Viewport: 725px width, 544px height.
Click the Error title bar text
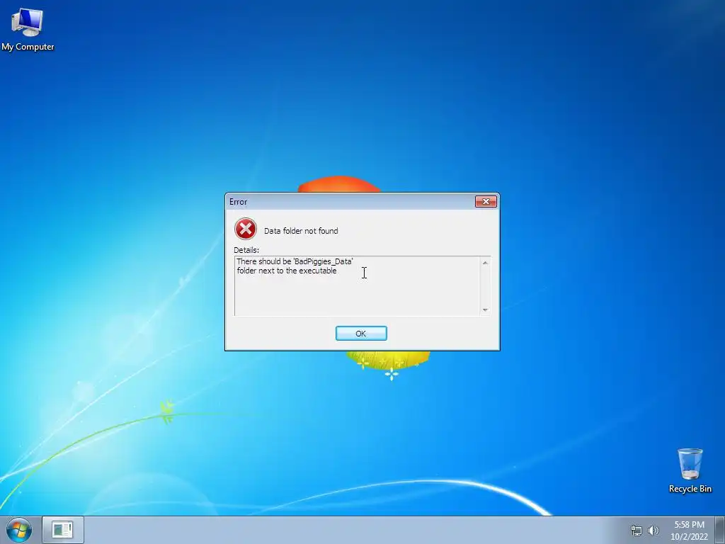[238, 202]
